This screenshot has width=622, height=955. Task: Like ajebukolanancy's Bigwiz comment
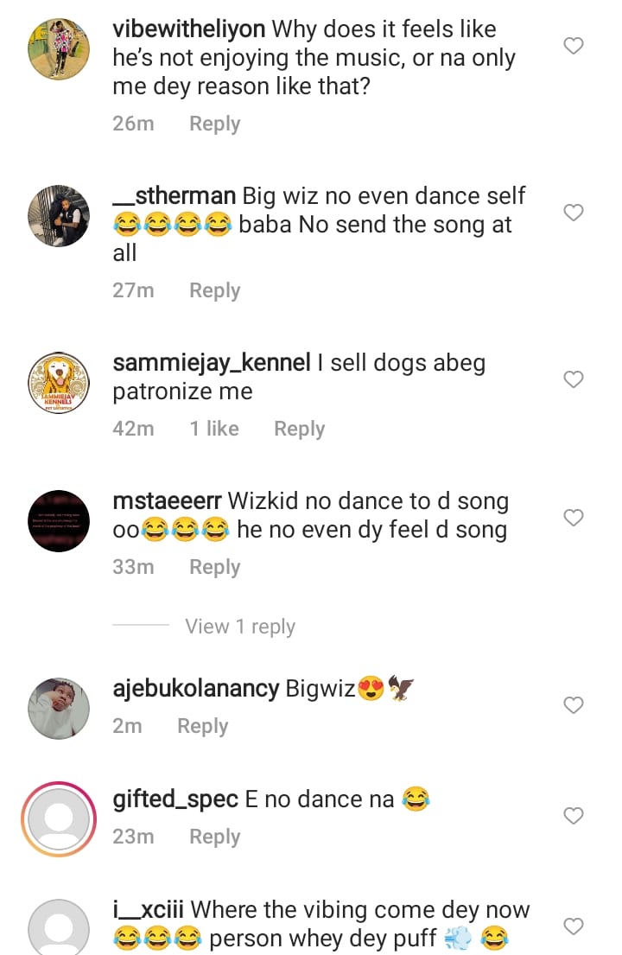tap(574, 706)
